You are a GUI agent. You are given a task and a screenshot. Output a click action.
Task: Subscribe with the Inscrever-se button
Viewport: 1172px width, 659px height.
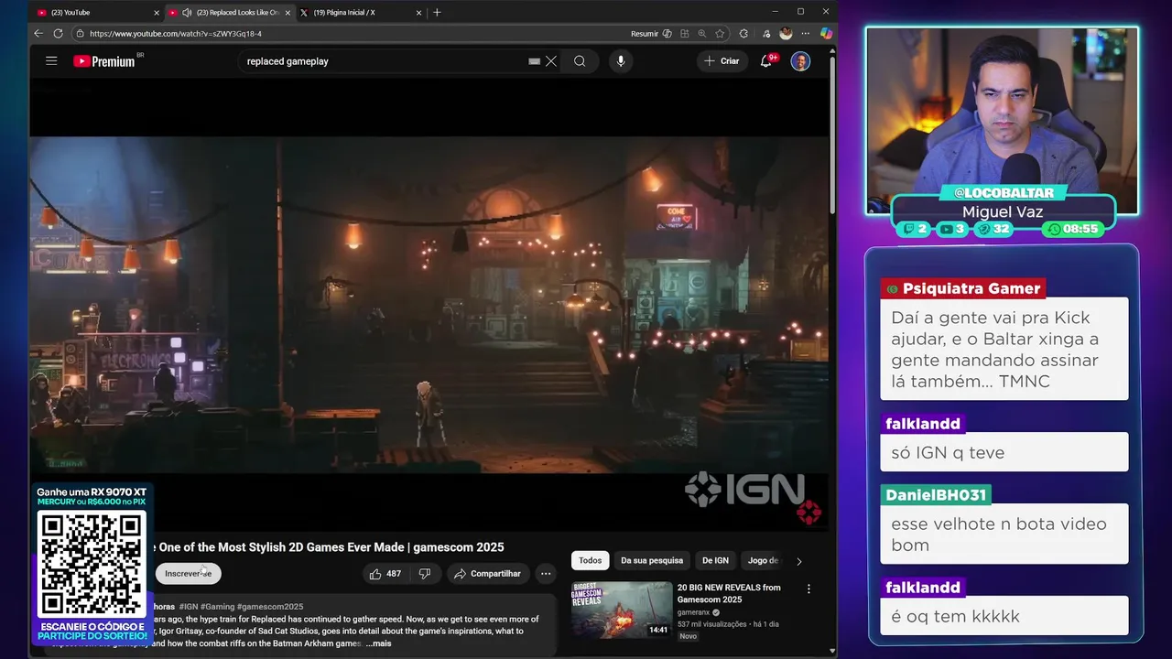(x=188, y=574)
